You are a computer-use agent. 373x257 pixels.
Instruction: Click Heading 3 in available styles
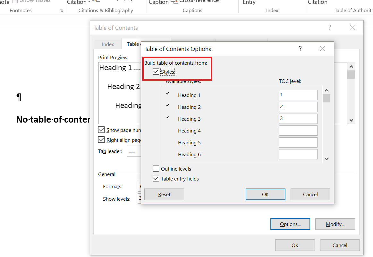click(189, 119)
